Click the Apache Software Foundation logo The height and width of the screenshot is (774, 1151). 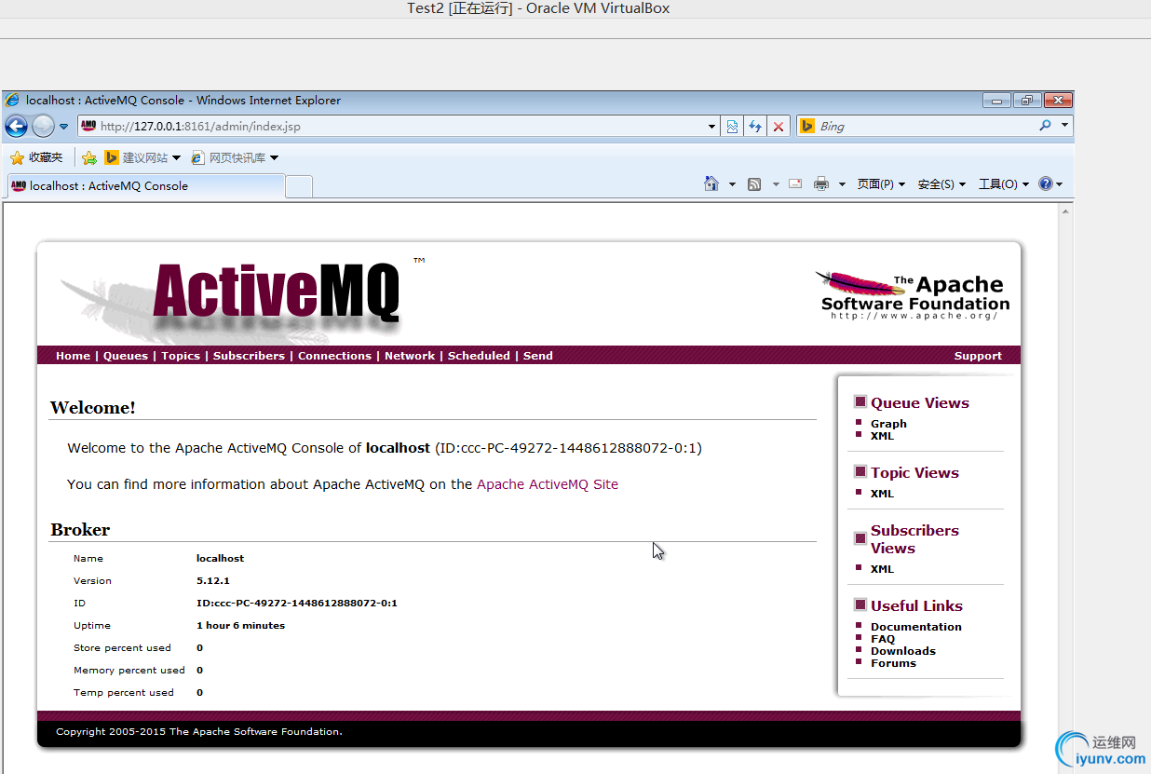coord(912,295)
